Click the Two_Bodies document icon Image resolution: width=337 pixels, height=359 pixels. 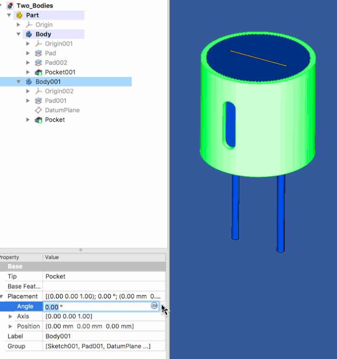click(x=10, y=5)
